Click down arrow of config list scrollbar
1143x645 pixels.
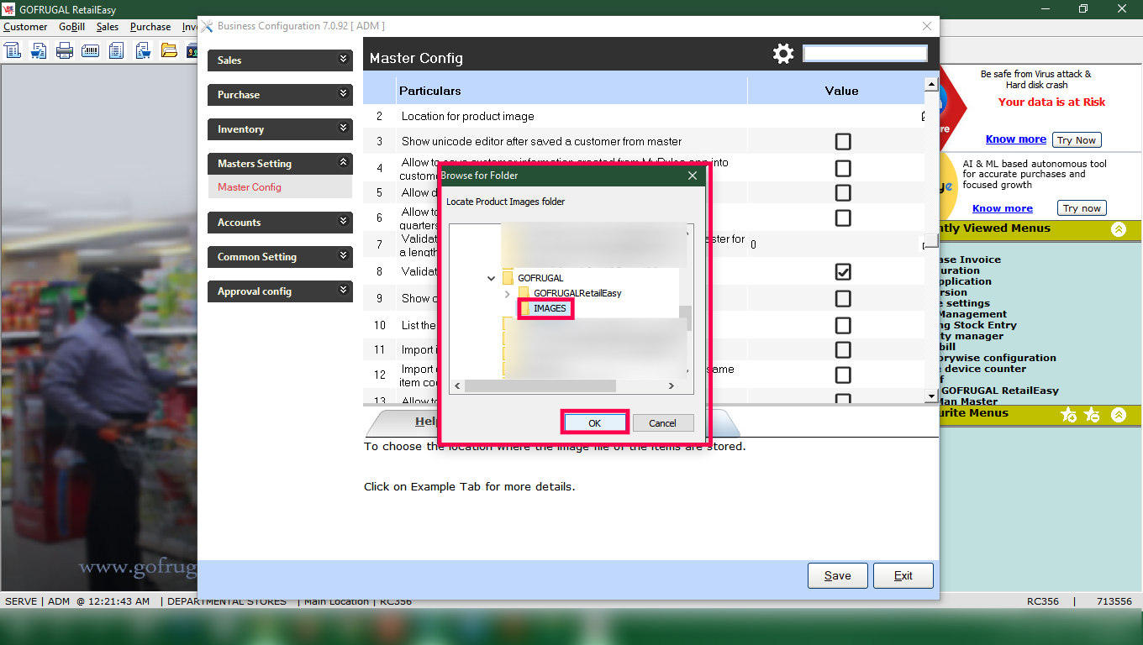coord(930,396)
